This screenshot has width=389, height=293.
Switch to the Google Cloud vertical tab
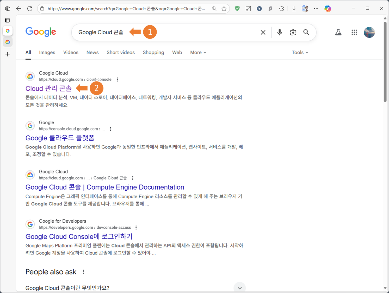coord(8,42)
